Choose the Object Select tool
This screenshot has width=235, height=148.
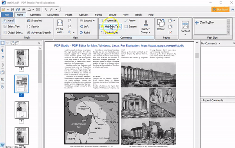13,32
